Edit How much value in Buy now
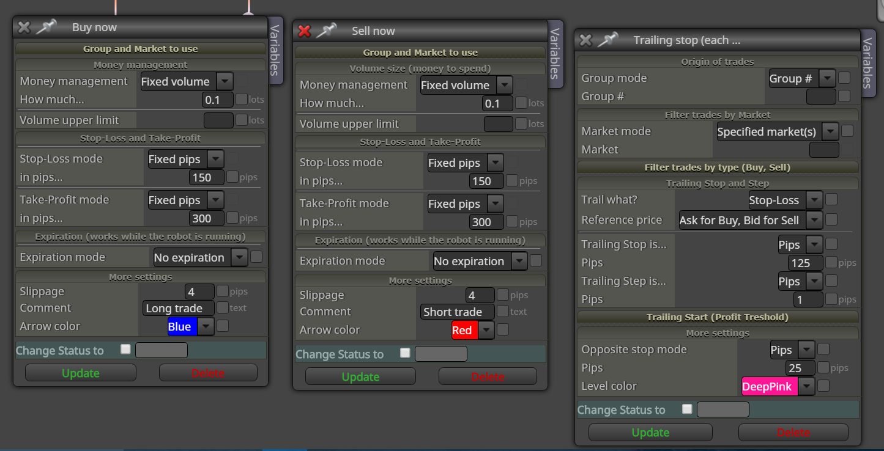This screenshot has width=884, height=451. [x=218, y=100]
